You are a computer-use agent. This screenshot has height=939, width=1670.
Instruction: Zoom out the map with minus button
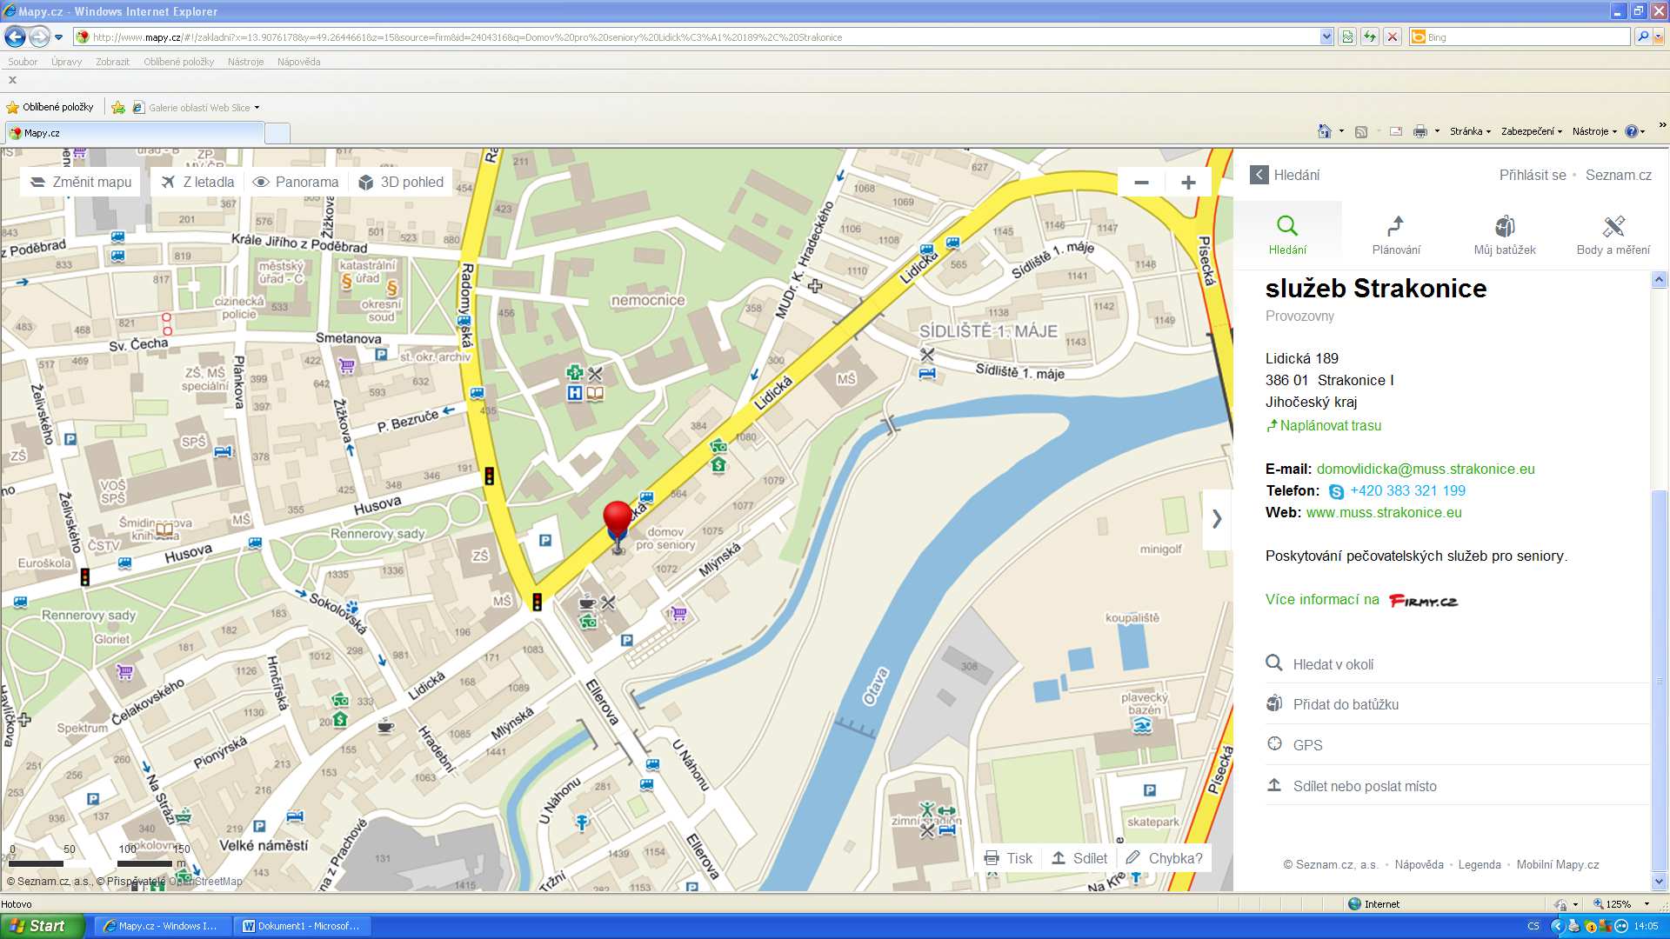[1141, 183]
